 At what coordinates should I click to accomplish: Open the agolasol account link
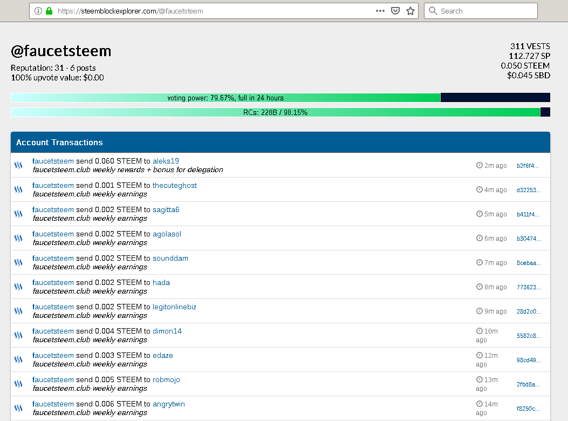click(167, 234)
